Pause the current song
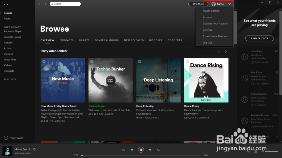This screenshot has width=282, height=158. 141,150
